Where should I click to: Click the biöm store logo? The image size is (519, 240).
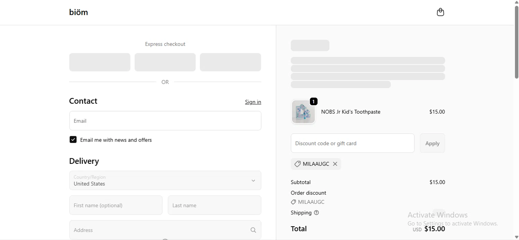click(x=79, y=12)
